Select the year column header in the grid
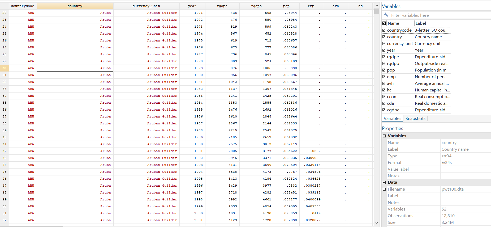Image resolution: width=491 pixels, height=227 pixels. (x=192, y=6)
